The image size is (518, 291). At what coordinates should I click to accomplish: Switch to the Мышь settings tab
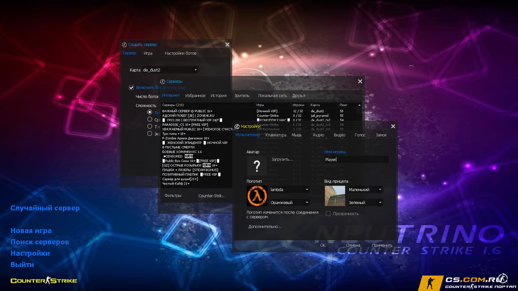click(297, 135)
